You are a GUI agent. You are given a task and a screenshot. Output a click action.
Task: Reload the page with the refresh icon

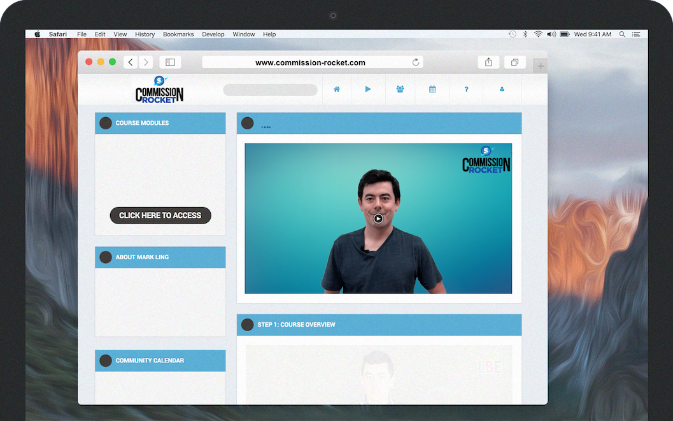pos(416,62)
